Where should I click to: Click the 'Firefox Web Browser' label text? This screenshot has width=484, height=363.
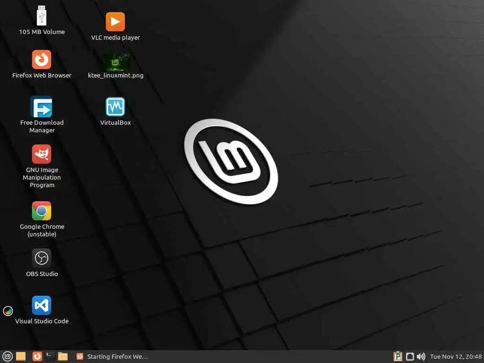[42, 75]
